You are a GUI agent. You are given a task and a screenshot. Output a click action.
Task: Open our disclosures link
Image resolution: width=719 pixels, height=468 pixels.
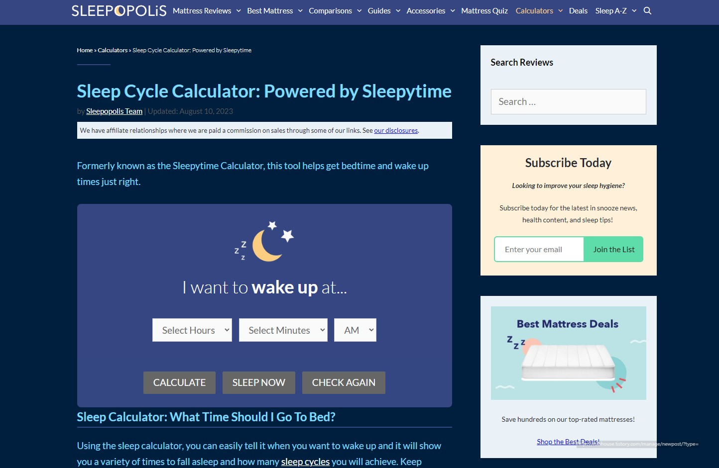(396, 130)
